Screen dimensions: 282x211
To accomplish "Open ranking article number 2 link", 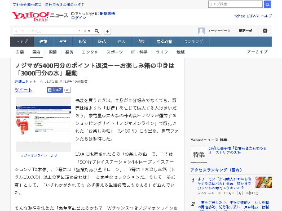I will pyautogui.click(x=233, y=205).
